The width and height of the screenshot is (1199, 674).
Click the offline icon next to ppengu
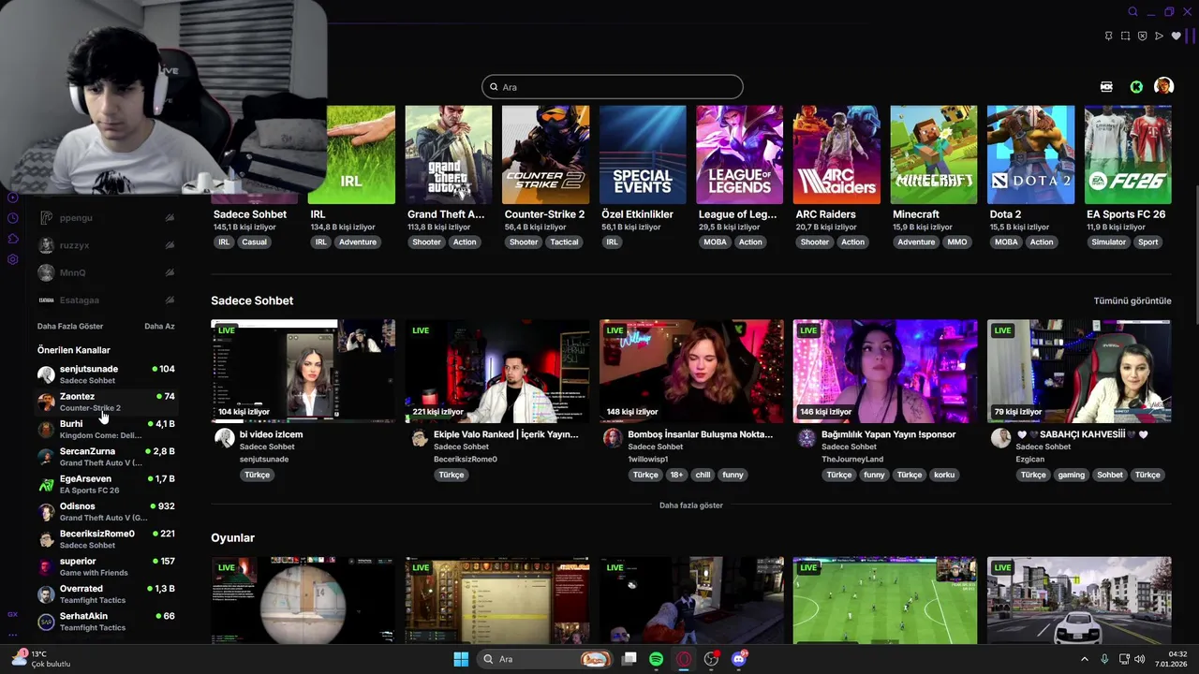pos(170,218)
